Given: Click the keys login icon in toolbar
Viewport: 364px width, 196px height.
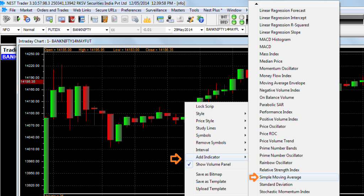Looking at the screenshot, I should click(x=6, y=19).
